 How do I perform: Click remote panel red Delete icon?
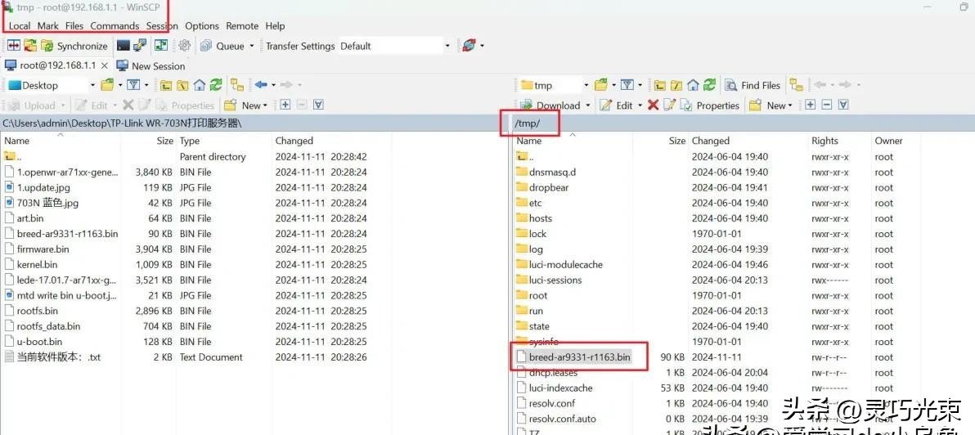[653, 105]
